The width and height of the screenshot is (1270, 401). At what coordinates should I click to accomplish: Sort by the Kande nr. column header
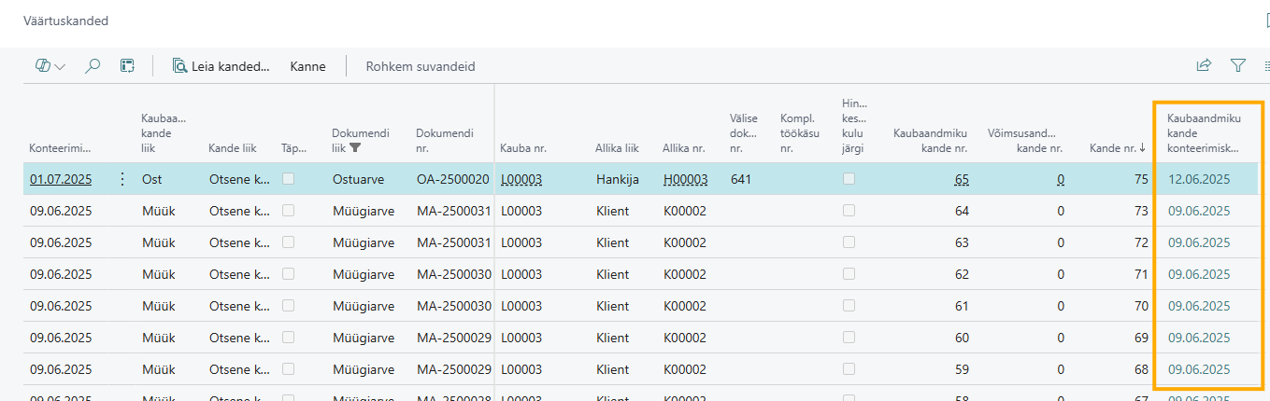point(1117,147)
